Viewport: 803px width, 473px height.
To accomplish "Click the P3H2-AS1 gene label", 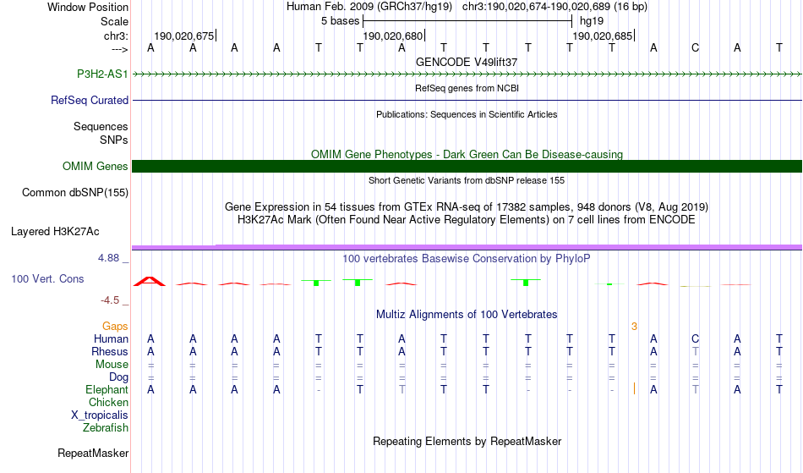I will pos(102,74).
